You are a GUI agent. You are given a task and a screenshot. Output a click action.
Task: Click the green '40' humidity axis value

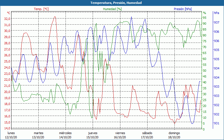coord(205,82)
